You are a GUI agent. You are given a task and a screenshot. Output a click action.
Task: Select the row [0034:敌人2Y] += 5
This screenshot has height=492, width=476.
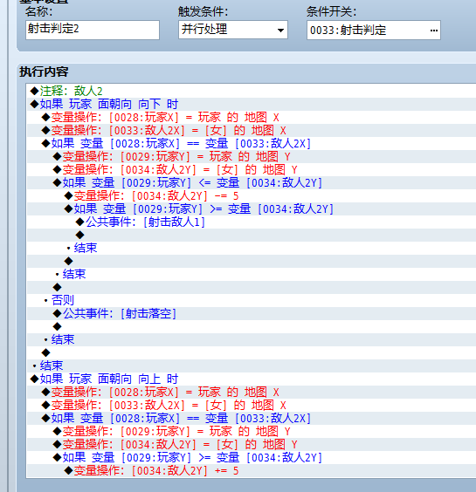click(252, 470)
